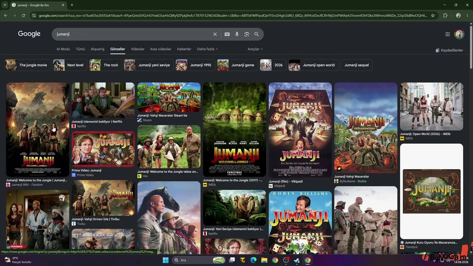The height and width of the screenshot is (266, 473).
Task: Clear the jumanji search query
Action: click(x=215, y=34)
